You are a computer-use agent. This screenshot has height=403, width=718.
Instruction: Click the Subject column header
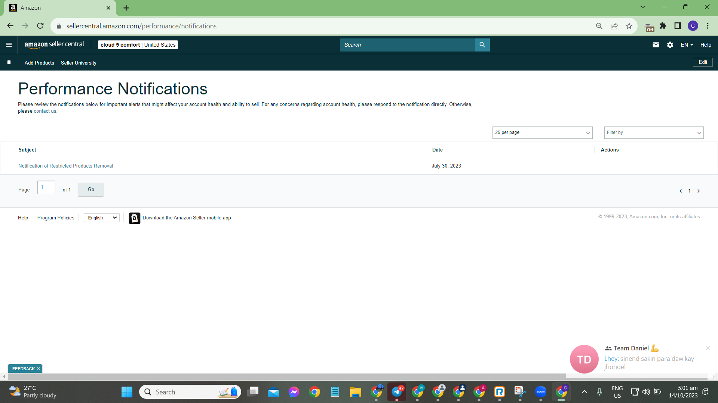pyautogui.click(x=27, y=150)
